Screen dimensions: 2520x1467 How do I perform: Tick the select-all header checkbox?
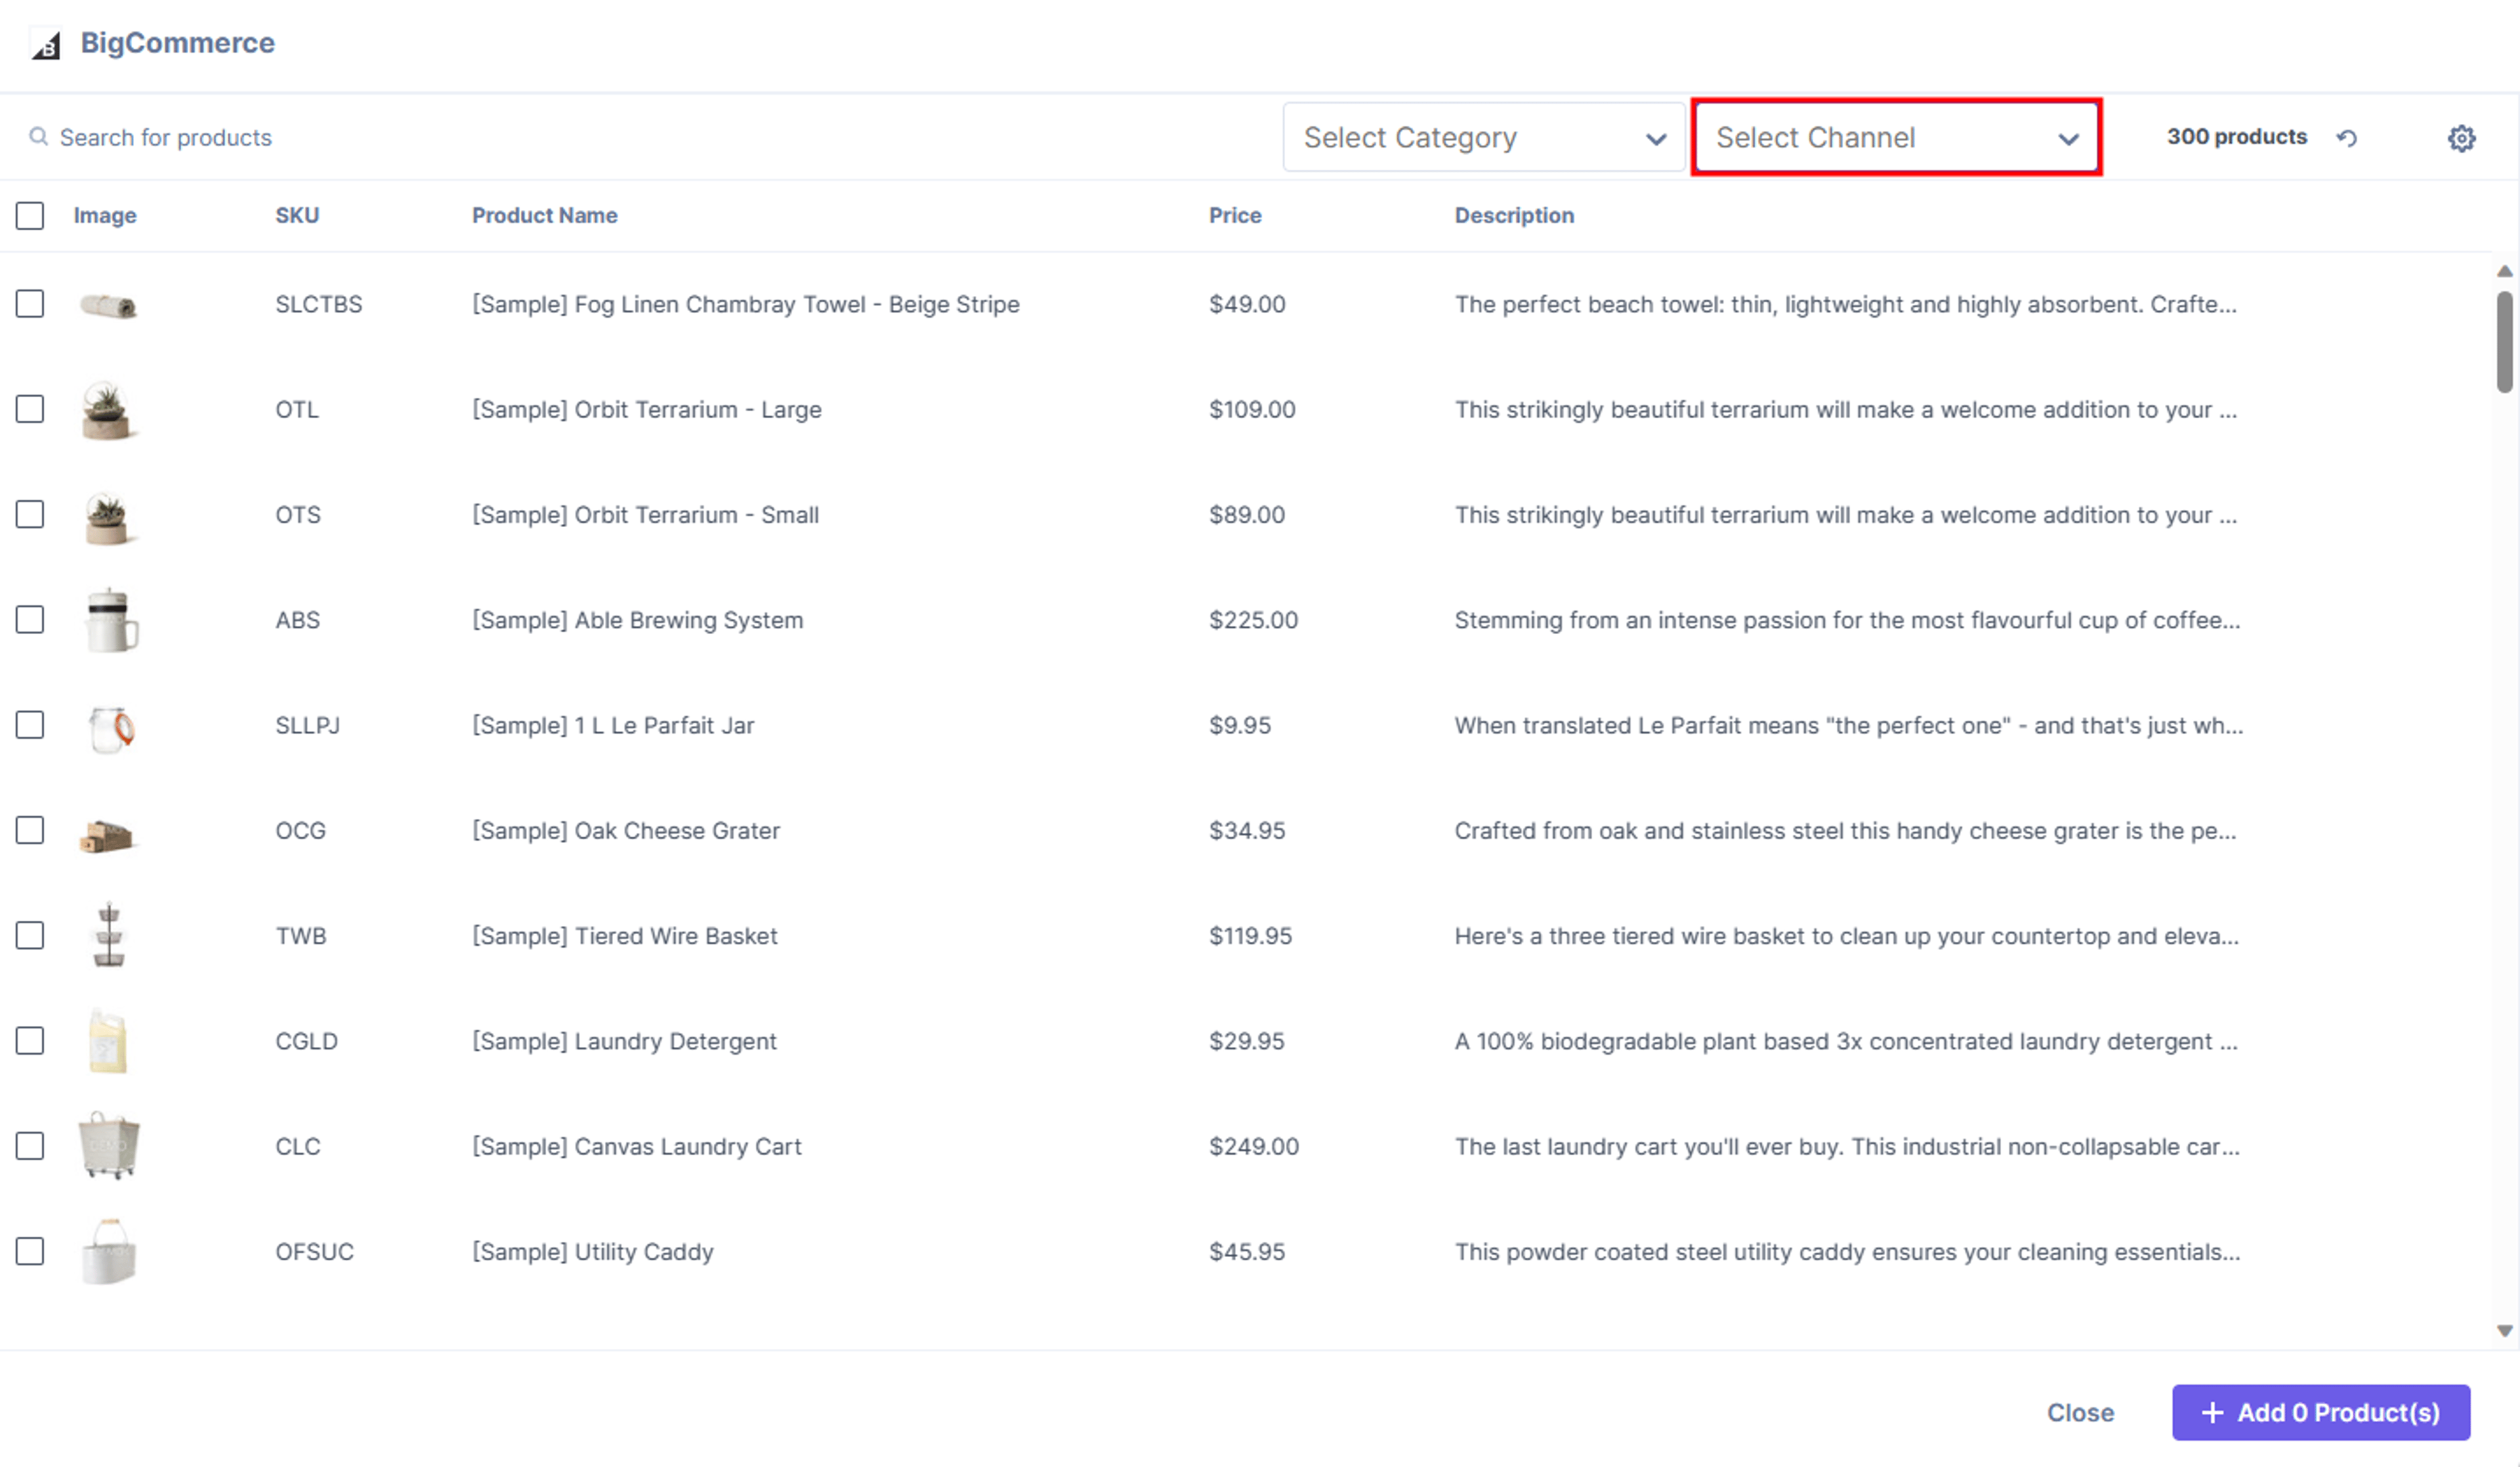pos(30,215)
